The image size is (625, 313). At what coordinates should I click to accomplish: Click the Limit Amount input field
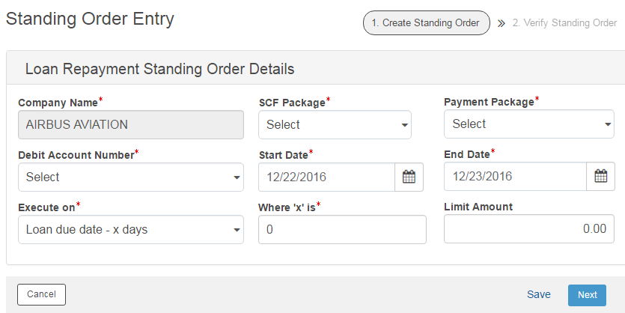(x=528, y=229)
